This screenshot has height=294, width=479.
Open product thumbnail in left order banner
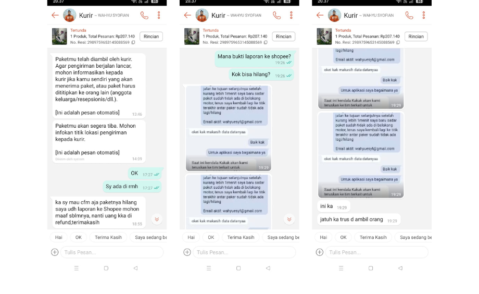[59, 36]
